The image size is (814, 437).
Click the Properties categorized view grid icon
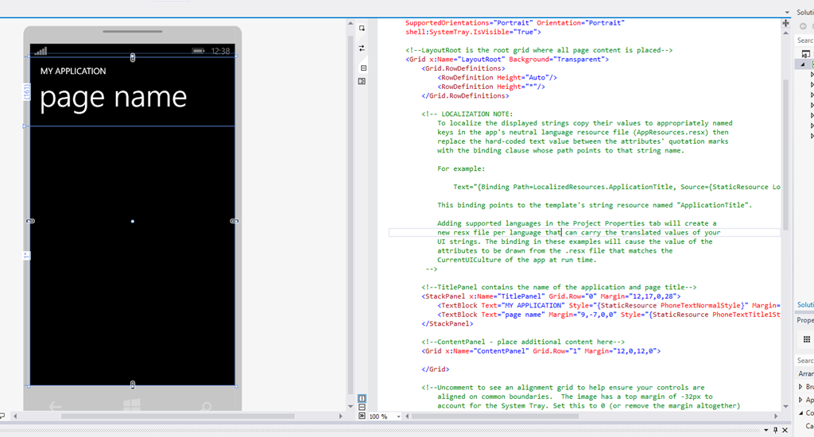[x=807, y=339]
